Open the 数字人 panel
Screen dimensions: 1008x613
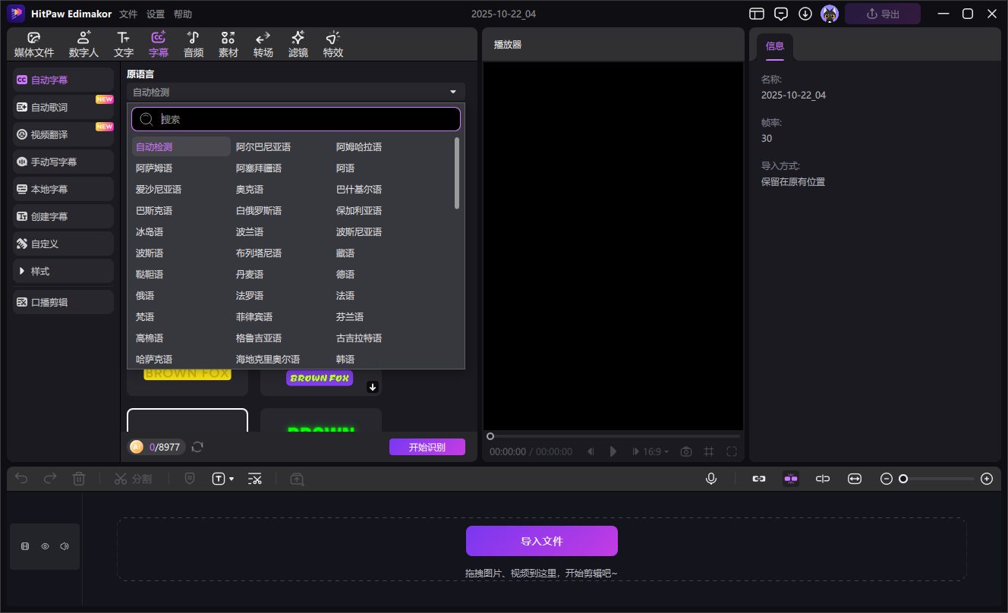click(83, 43)
